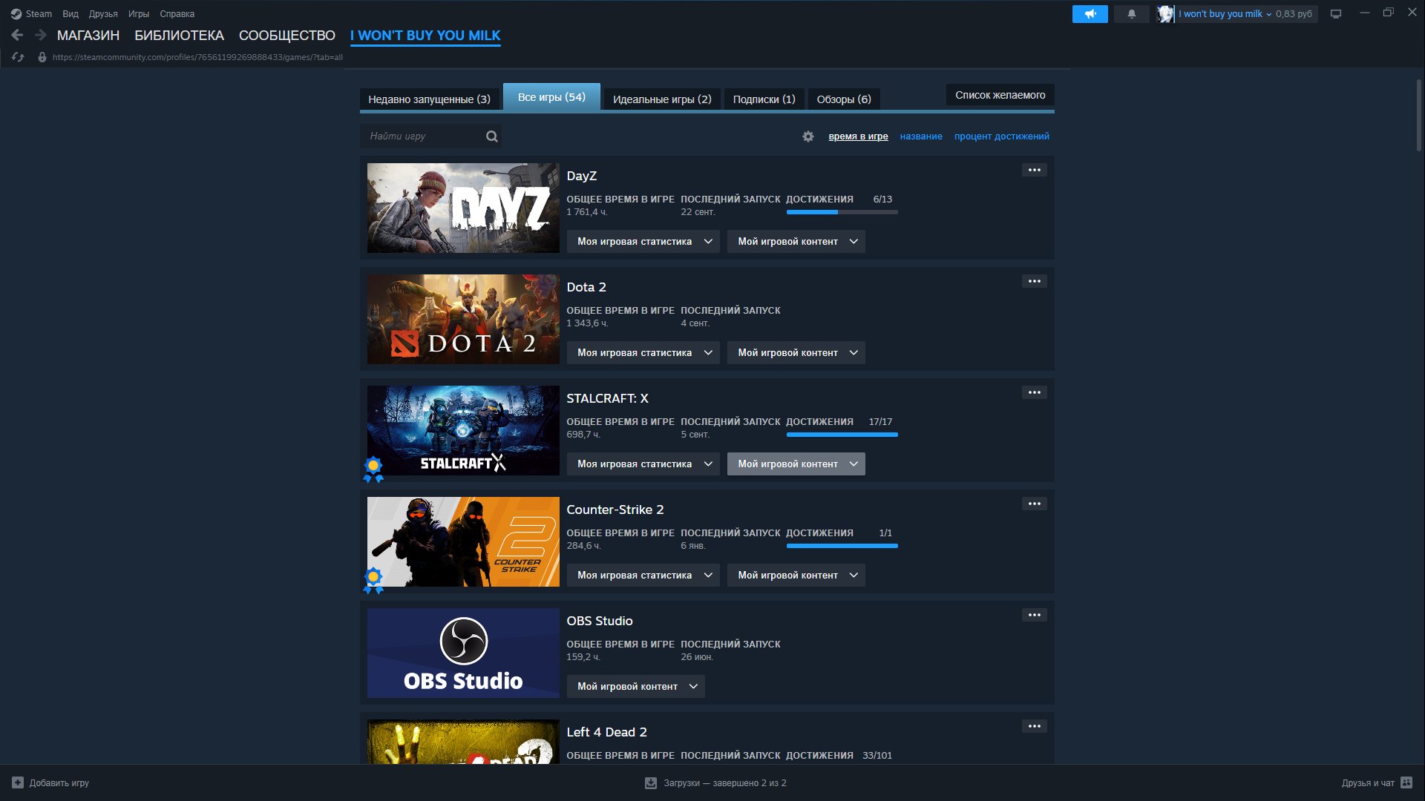Open the 'Справка' menu

[177, 14]
